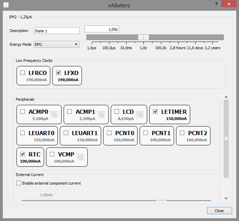This screenshot has width=239, height=221.
Task: Tick Enable external component current
Action: coord(19,183)
